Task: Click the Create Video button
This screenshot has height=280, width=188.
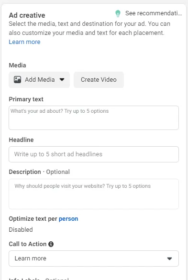Action: 99,80
